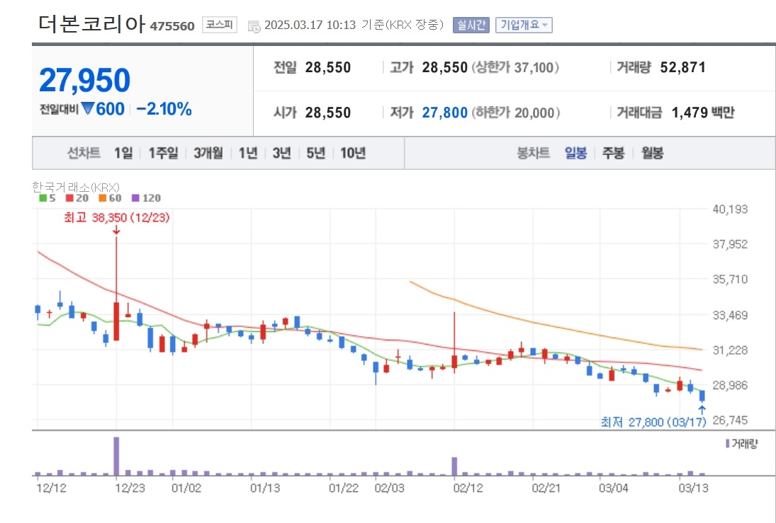Viewport: 776px width, 523px height.
Task: Select the 월봉 monthly candle chart
Action: (652, 154)
